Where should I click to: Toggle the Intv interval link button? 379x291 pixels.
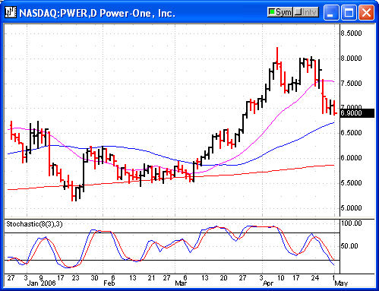306,12
